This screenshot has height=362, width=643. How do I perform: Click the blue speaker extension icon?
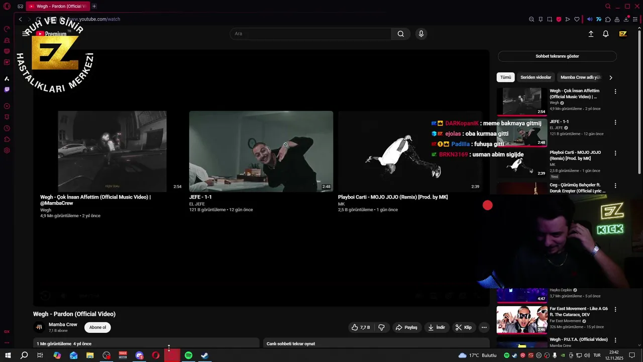(590, 19)
